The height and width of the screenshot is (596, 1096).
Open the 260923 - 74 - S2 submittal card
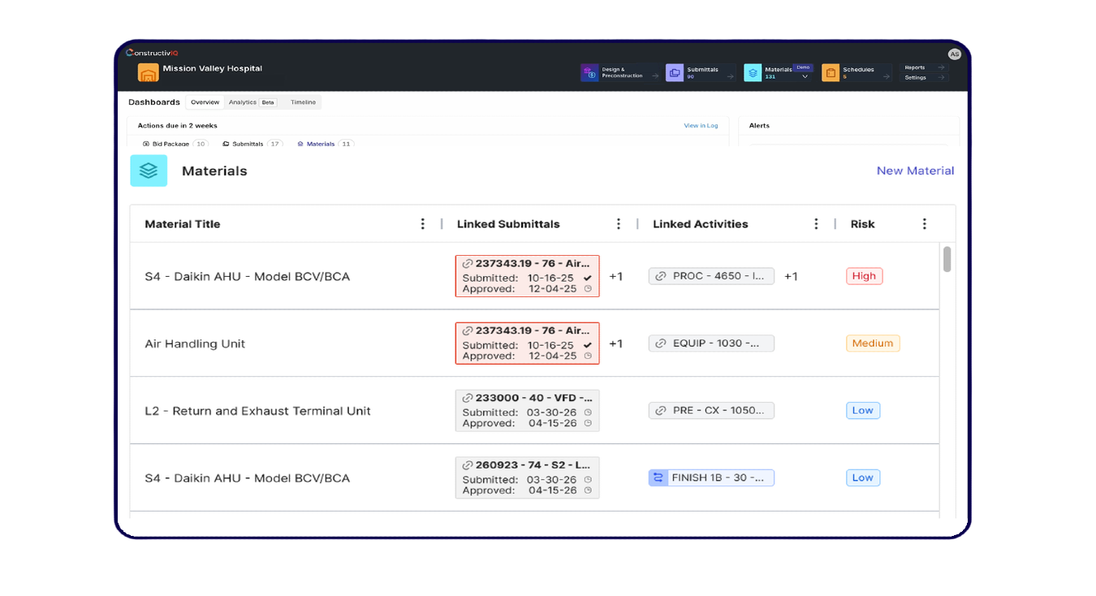pyautogui.click(x=528, y=477)
